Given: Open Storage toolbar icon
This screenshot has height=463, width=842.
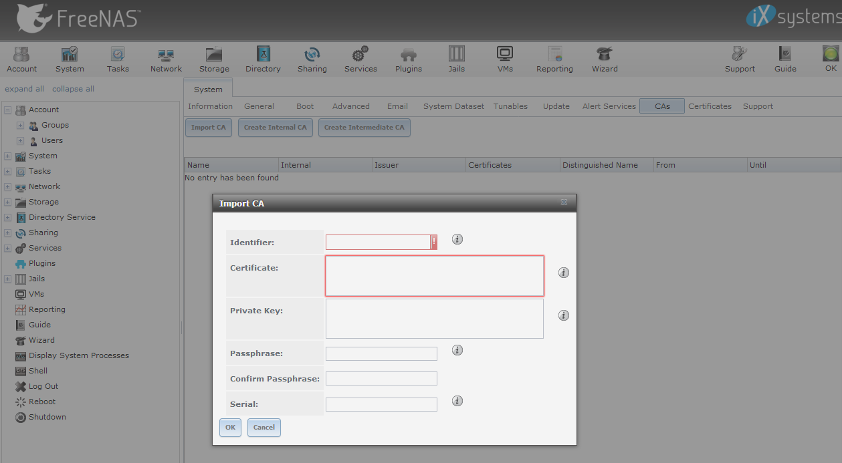Looking at the screenshot, I should click(214, 59).
